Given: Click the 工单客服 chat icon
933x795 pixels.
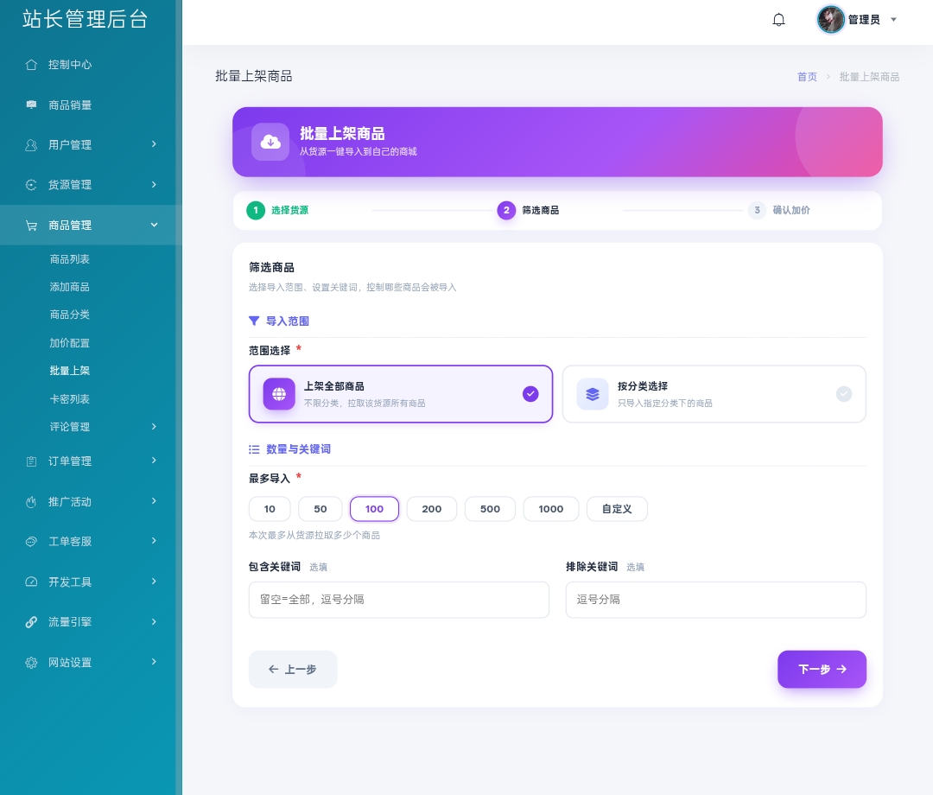Looking at the screenshot, I should (x=32, y=542).
